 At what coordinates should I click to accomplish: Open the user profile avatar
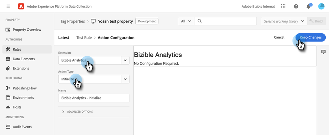(321, 6)
